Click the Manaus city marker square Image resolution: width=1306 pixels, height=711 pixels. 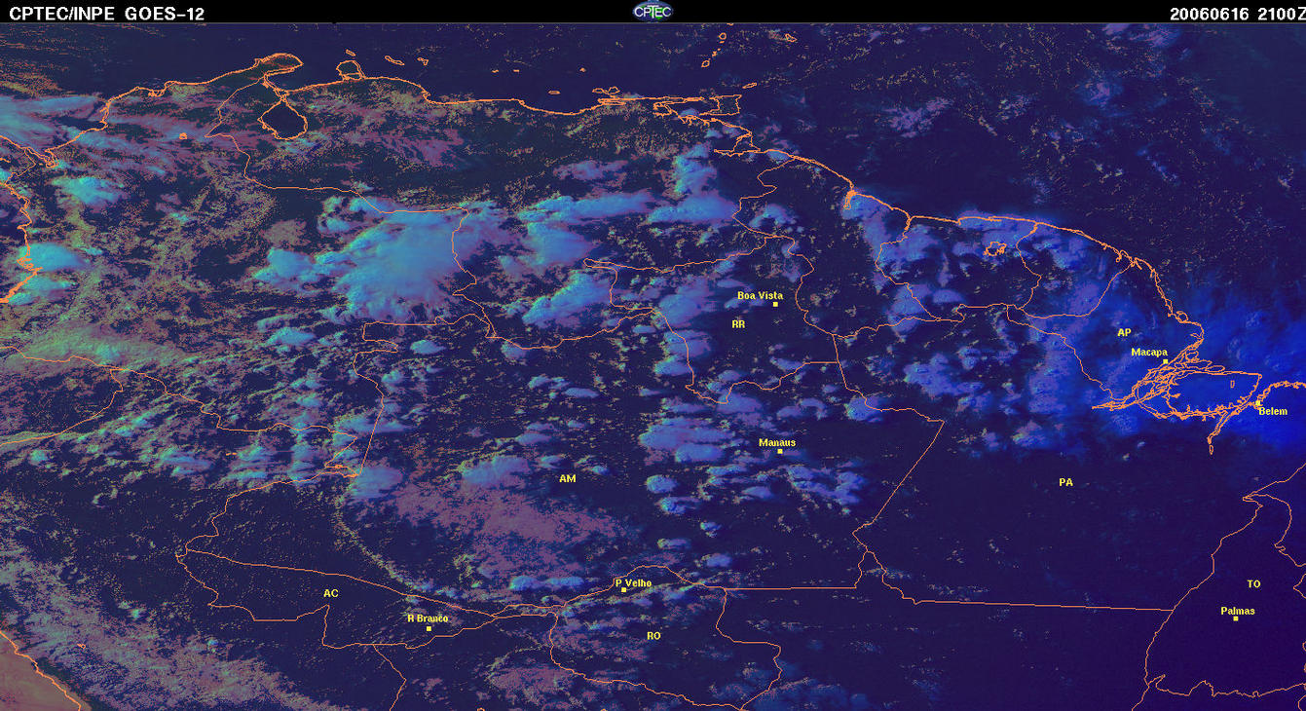(780, 451)
